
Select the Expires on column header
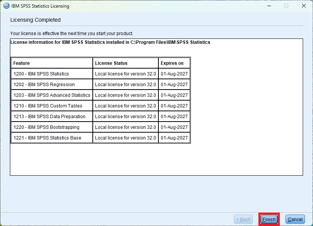tap(174, 63)
